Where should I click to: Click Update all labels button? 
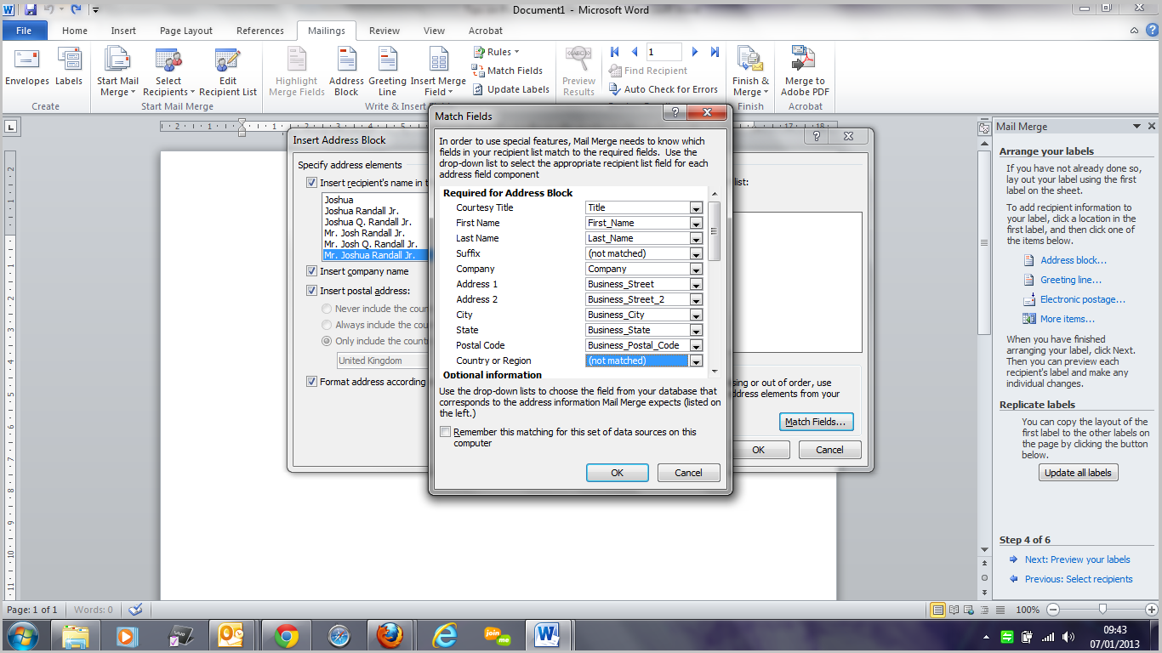point(1078,473)
